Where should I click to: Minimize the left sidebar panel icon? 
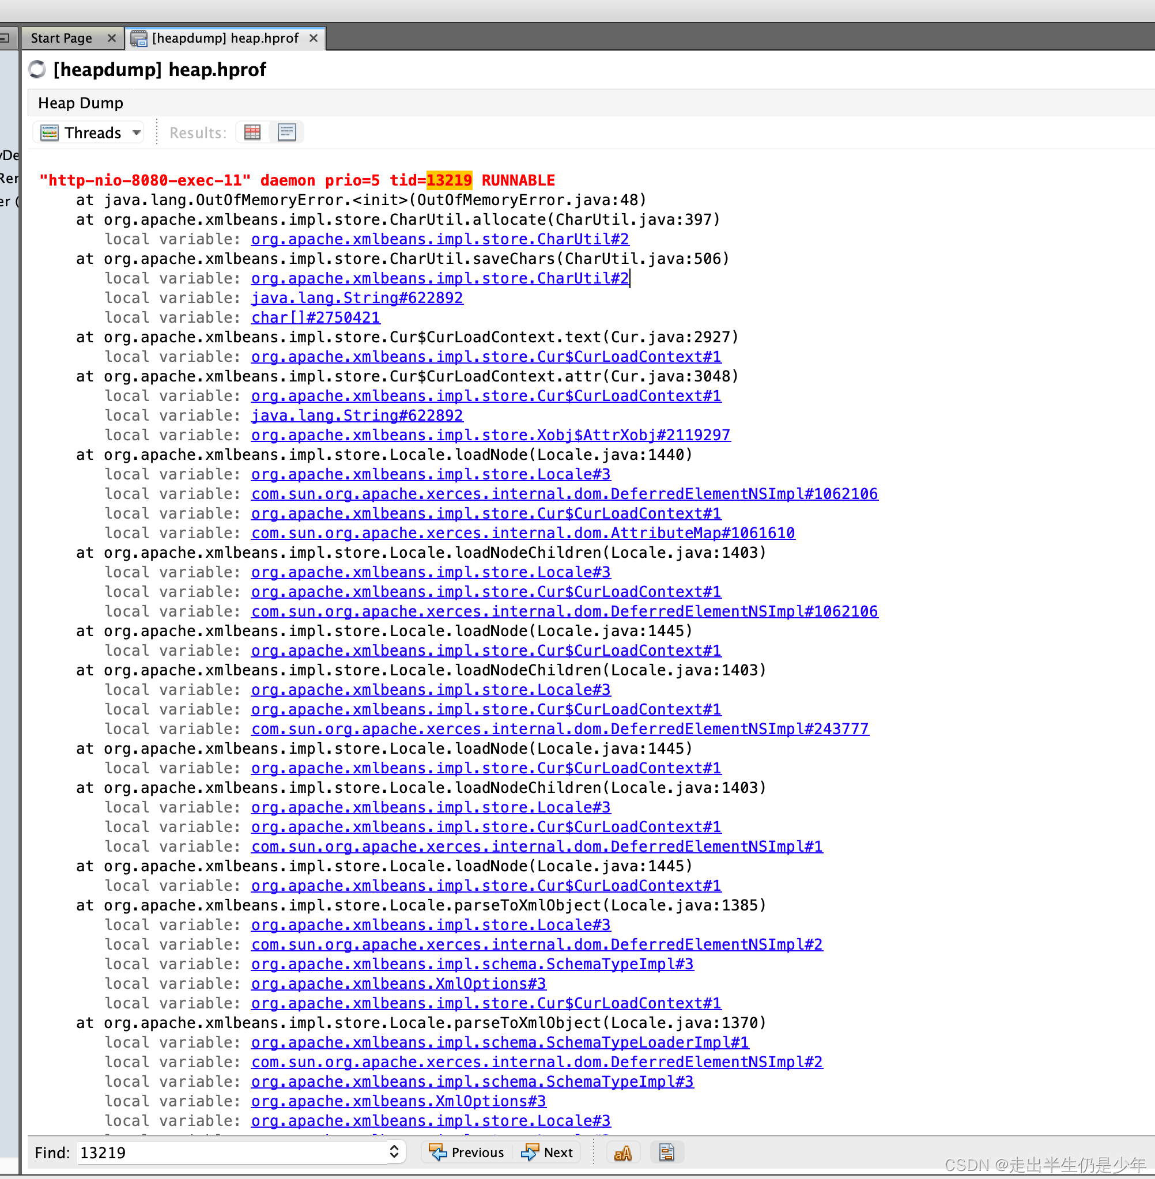tap(5, 38)
